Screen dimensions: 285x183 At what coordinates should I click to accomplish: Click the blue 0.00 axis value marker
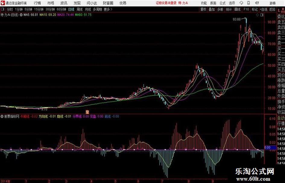pos(270,148)
